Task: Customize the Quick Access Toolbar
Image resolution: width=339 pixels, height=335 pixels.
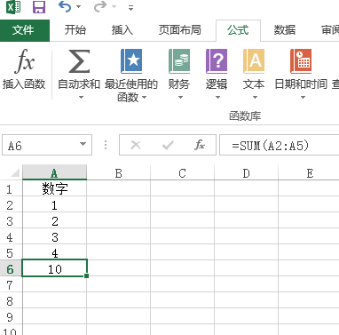Action: click(x=130, y=7)
